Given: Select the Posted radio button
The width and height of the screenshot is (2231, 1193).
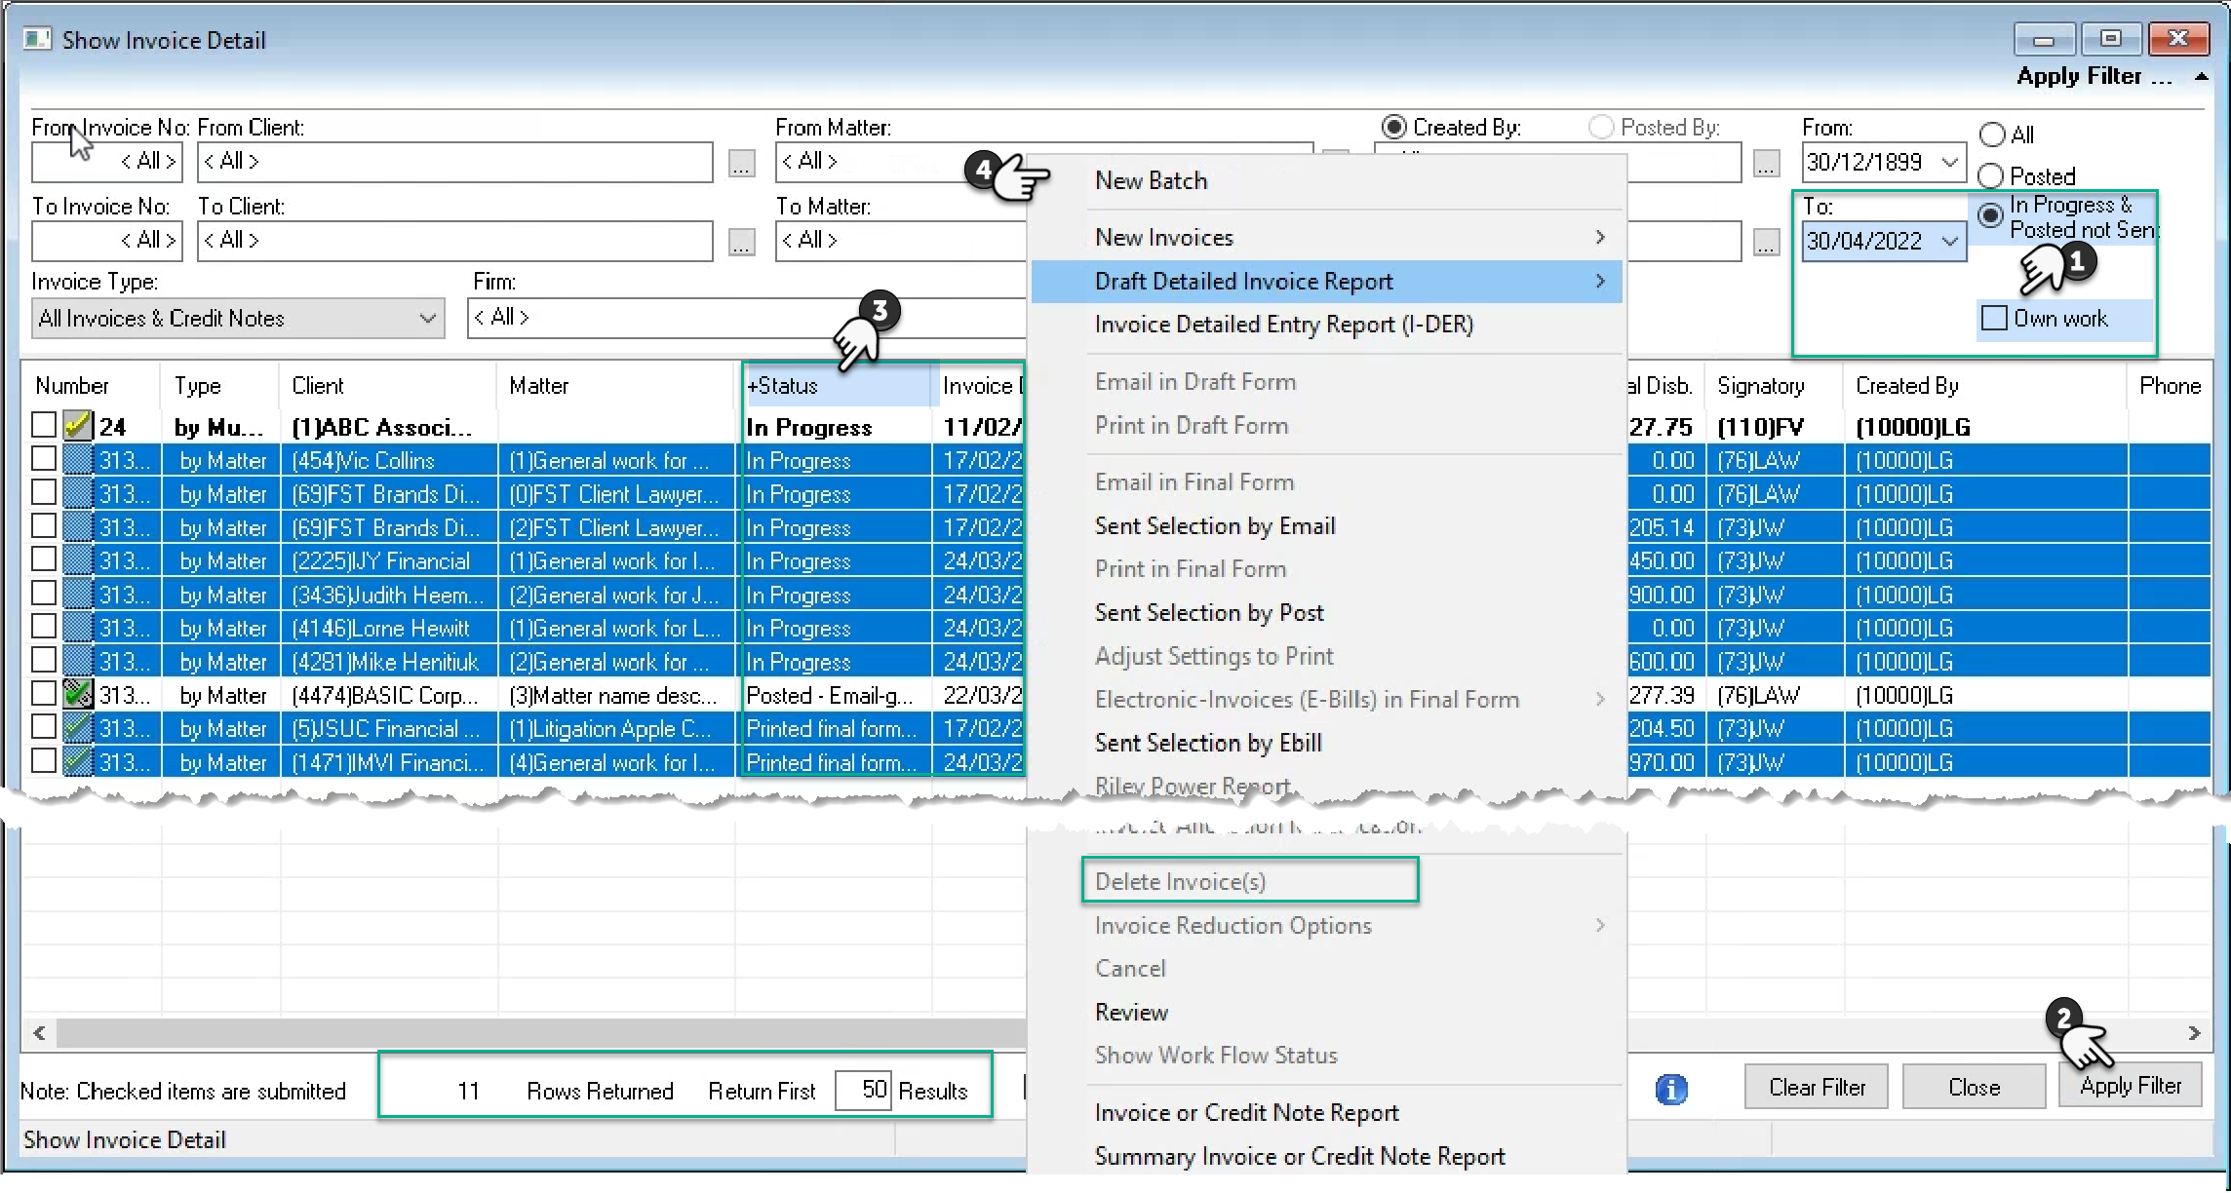Looking at the screenshot, I should pos(1990,176).
